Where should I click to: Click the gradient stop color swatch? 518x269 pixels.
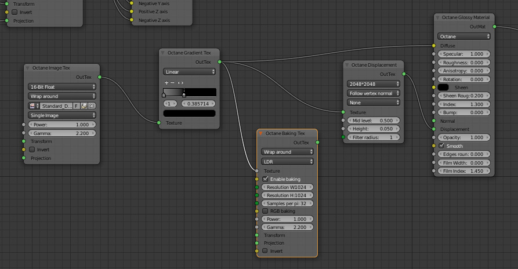click(189, 114)
